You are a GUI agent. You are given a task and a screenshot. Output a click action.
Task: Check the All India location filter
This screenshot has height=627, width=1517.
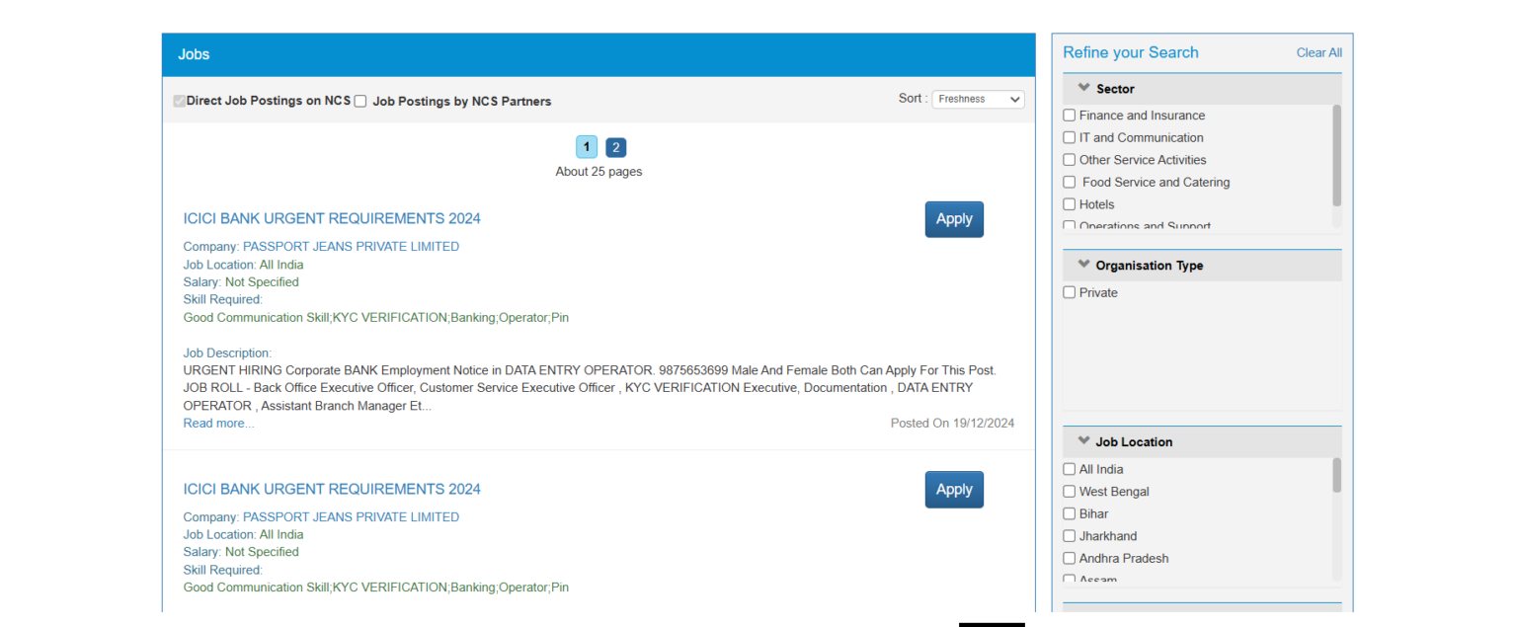coord(1069,469)
